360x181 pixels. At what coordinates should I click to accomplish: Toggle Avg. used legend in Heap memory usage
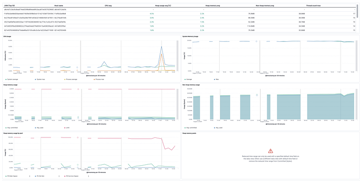point(39,128)
